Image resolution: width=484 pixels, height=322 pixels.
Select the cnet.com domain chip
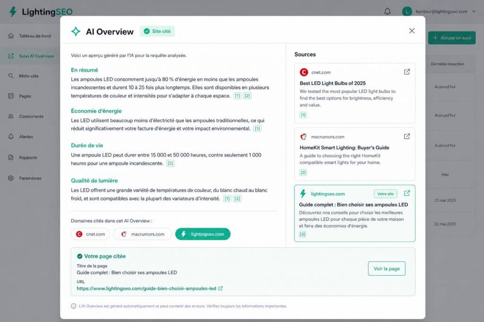point(90,234)
